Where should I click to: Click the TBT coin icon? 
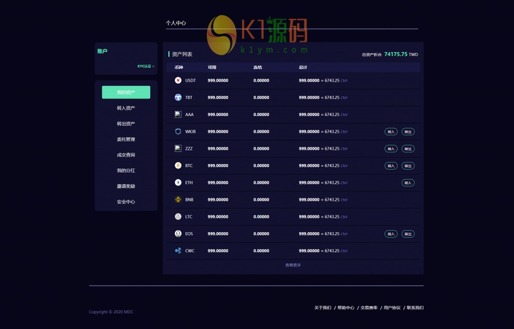(178, 97)
